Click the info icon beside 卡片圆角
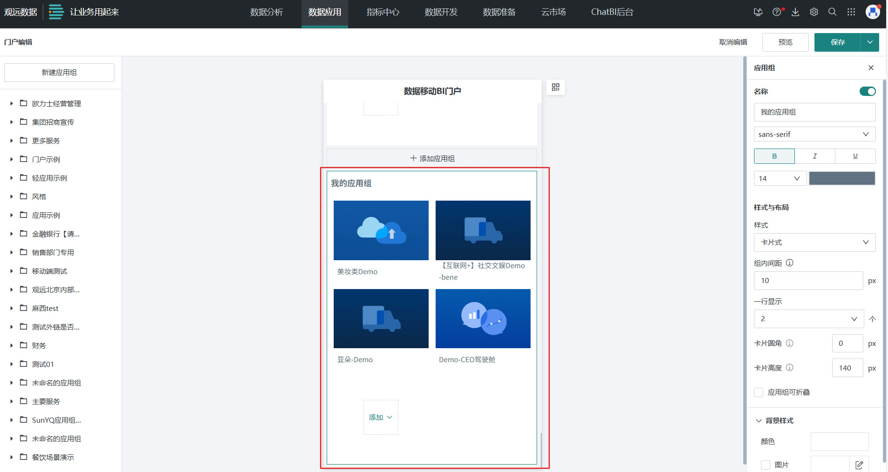The width and height of the screenshot is (888, 472). click(790, 343)
